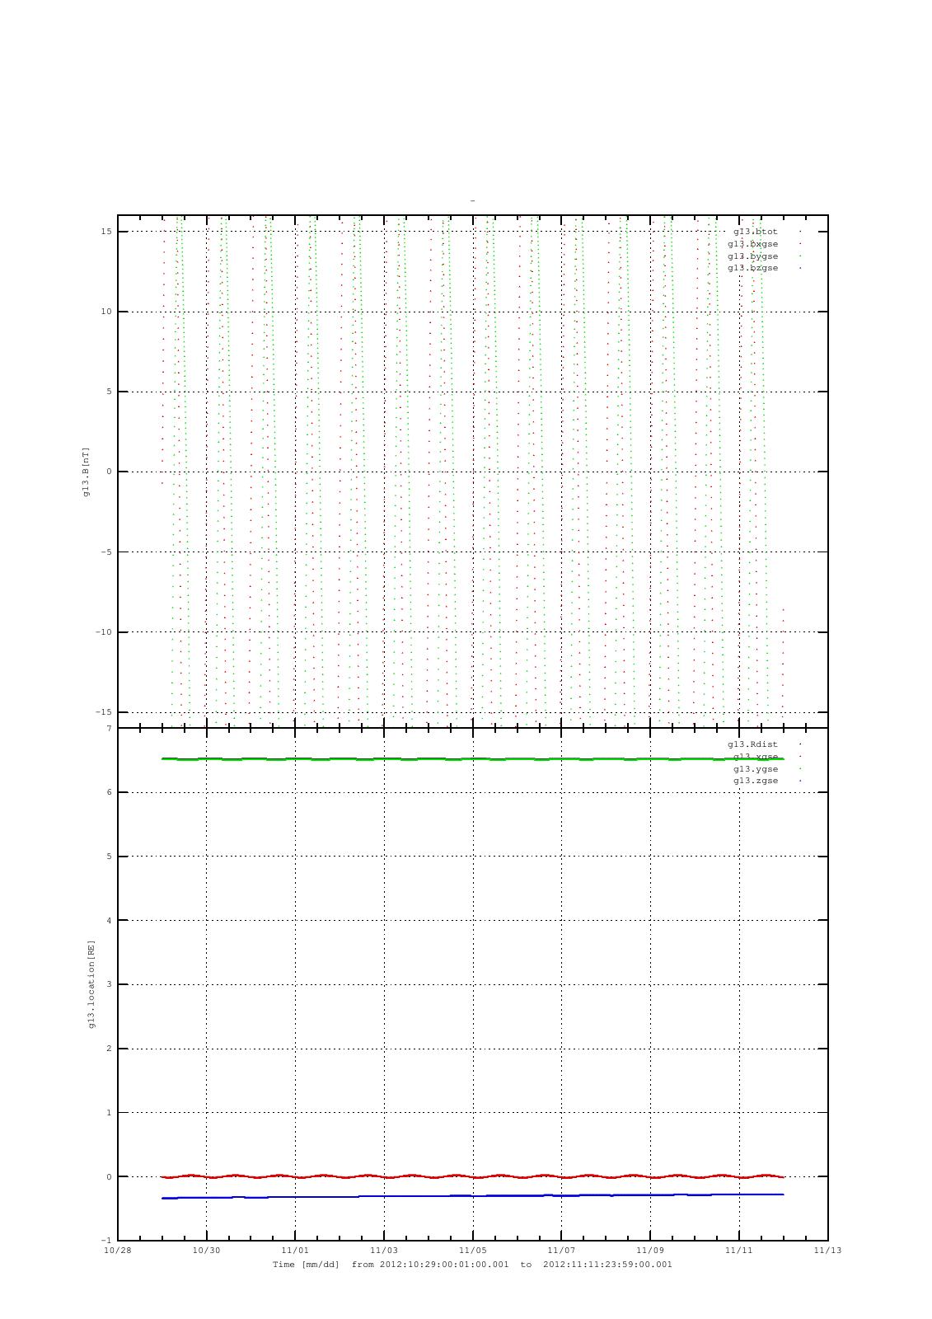Click the 11/13 date tick label
Screen dimensions: 932x1319
pyautogui.click(x=827, y=1251)
